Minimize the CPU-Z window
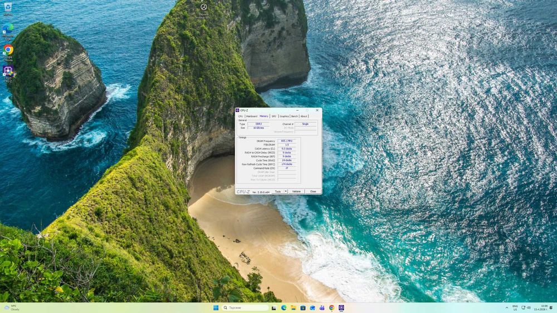The height and width of the screenshot is (313, 557). pyautogui.click(x=297, y=110)
